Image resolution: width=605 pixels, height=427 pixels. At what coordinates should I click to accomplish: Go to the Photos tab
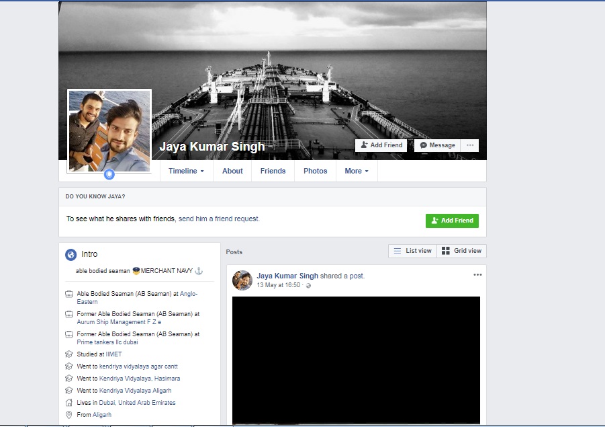tap(315, 171)
